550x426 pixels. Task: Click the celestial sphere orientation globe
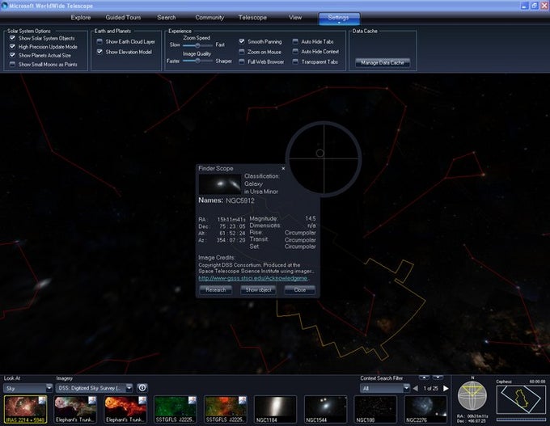[472, 395]
